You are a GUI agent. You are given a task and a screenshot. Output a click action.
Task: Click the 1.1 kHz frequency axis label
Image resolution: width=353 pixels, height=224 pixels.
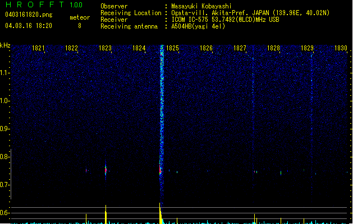pos(4,73)
